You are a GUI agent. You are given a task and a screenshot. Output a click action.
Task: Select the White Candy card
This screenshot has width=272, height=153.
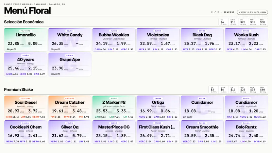pyautogui.click(x=70, y=40)
